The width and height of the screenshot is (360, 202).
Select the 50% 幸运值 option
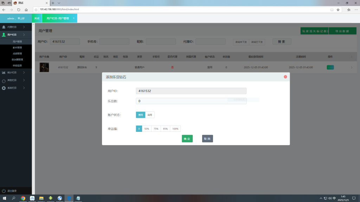tap(147, 129)
